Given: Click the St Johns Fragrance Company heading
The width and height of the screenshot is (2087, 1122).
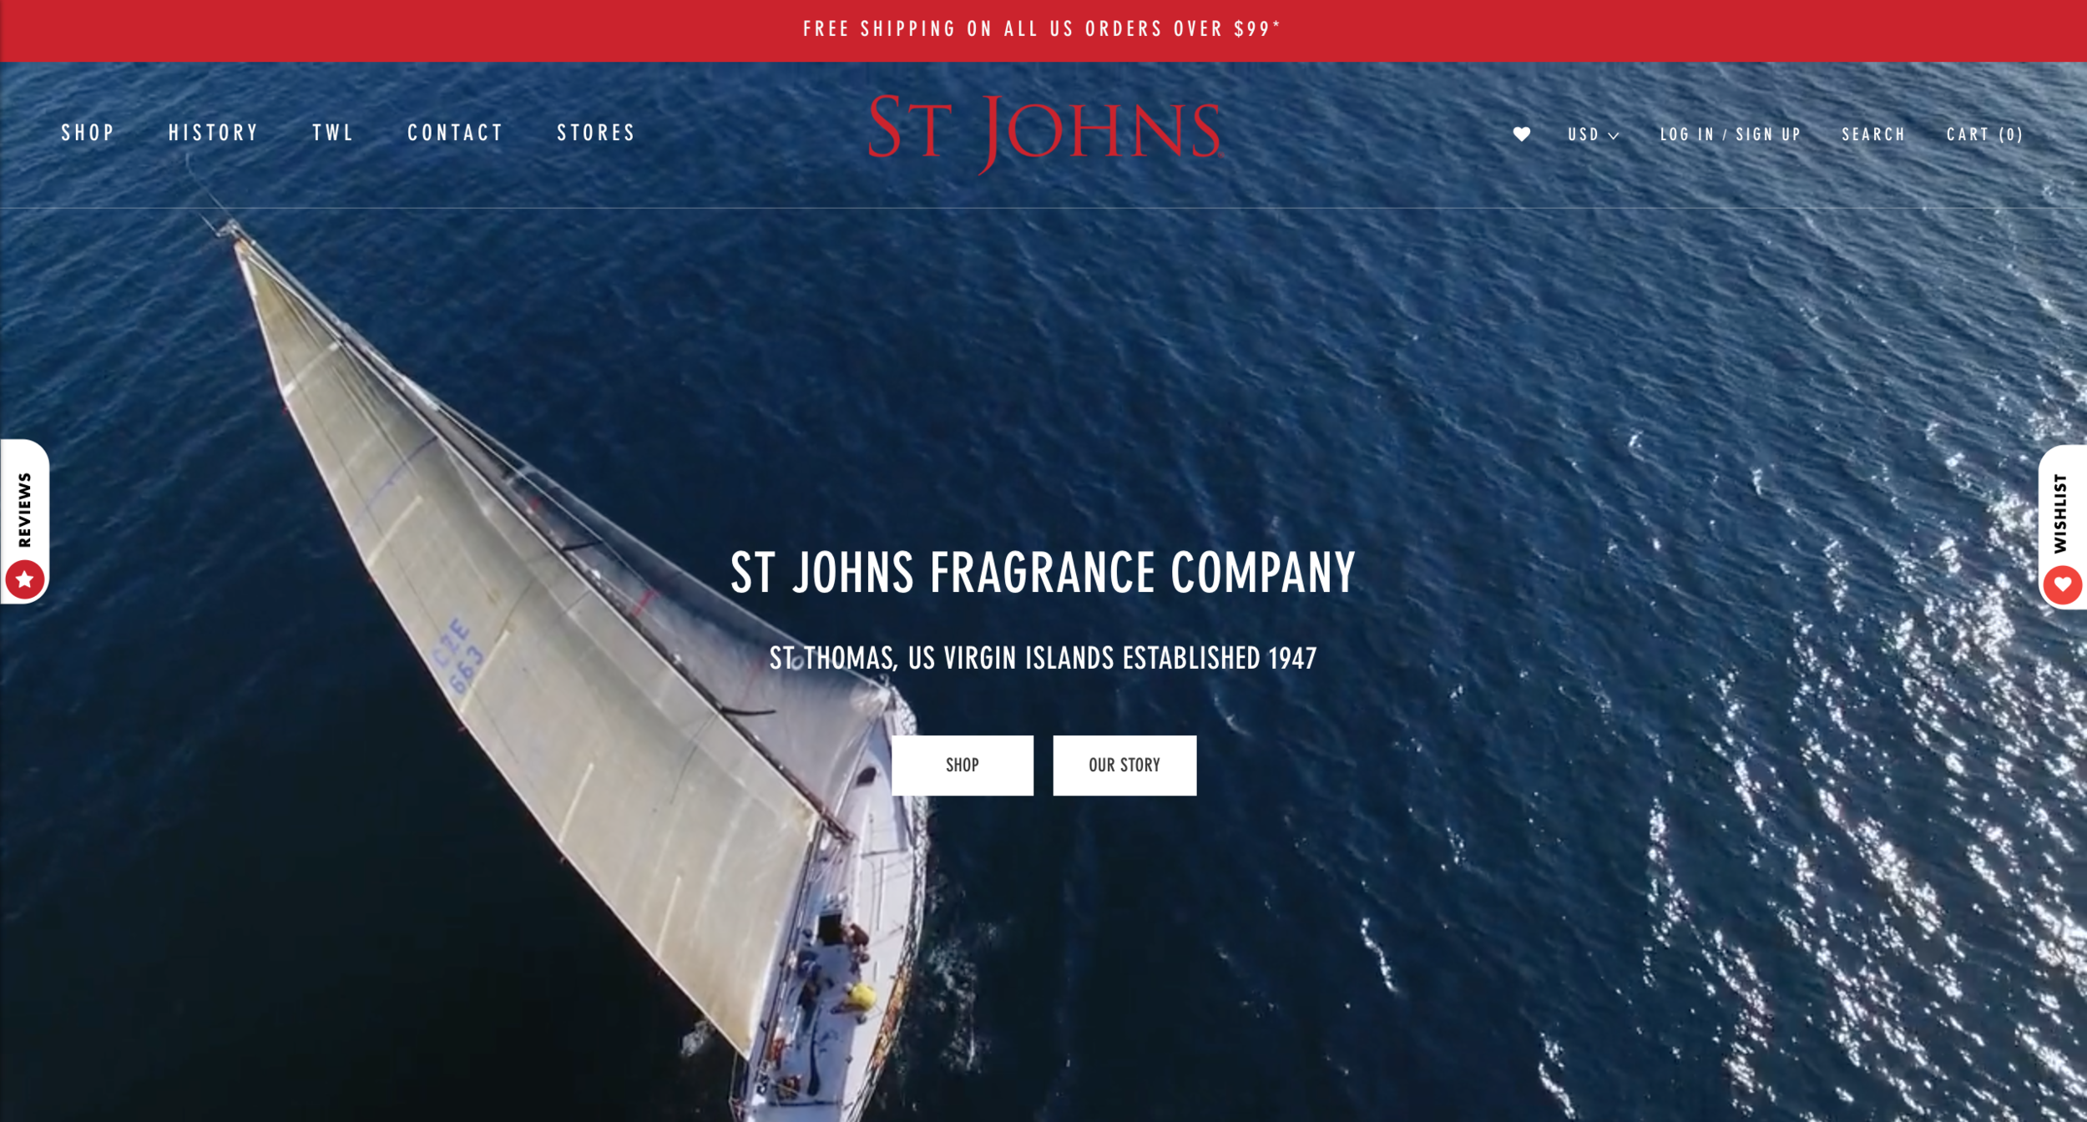Looking at the screenshot, I should coord(1043,573).
